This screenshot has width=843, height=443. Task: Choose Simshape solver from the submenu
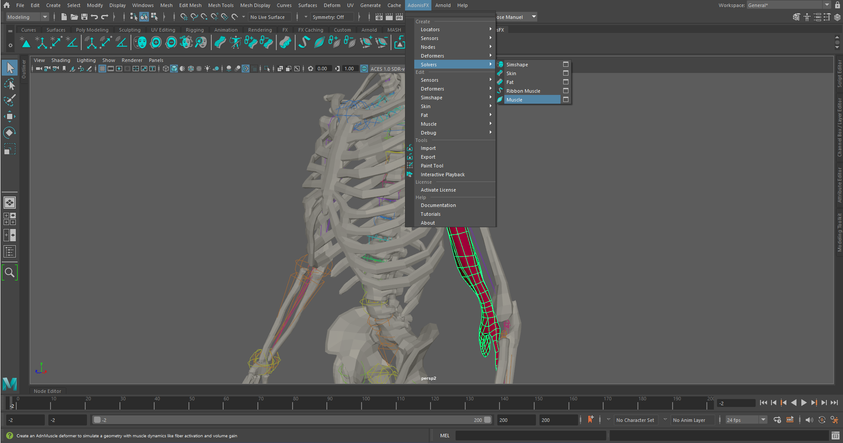pyautogui.click(x=528, y=65)
